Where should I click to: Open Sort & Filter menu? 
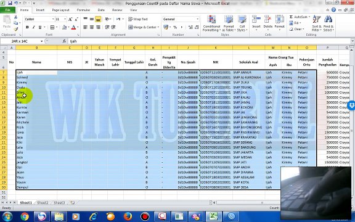[316, 23]
